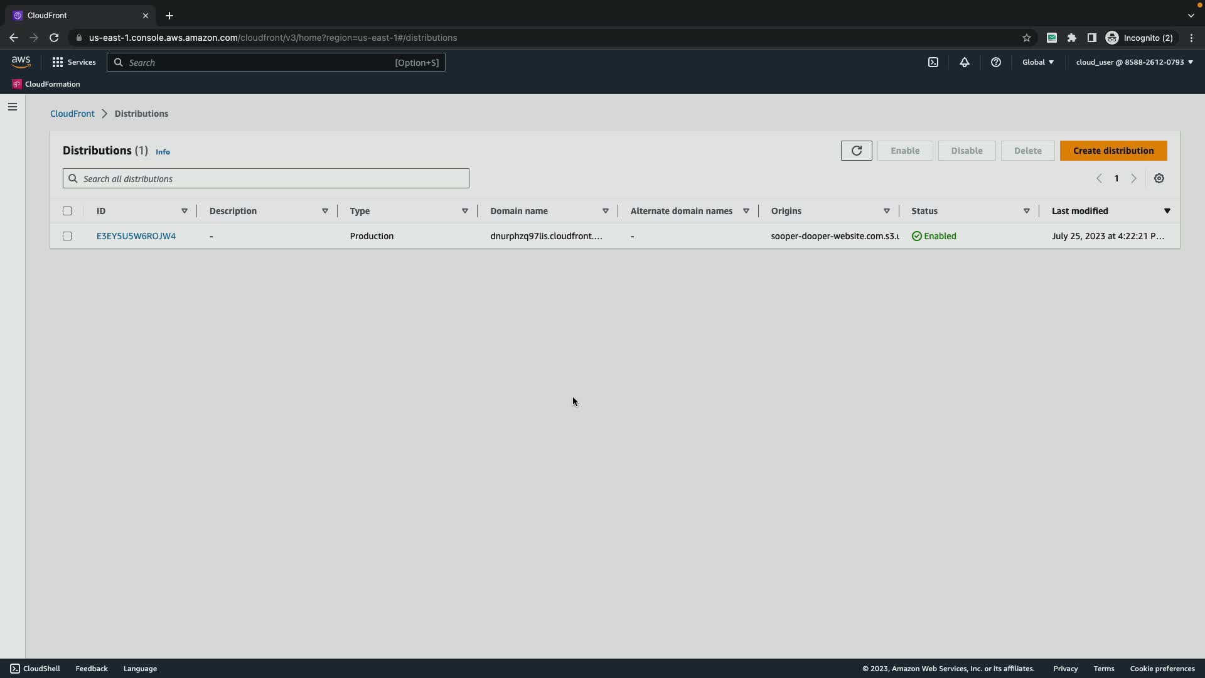The image size is (1205, 678).
Task: Bookmark this page with the star icon
Action: (x=1026, y=38)
